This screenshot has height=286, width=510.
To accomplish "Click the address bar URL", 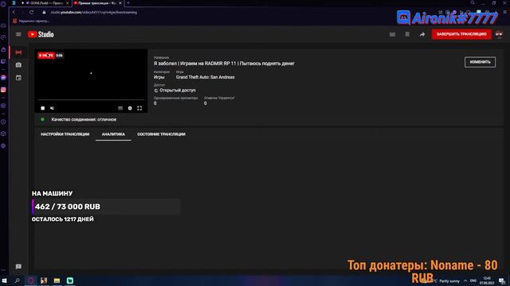I will click(x=94, y=13).
